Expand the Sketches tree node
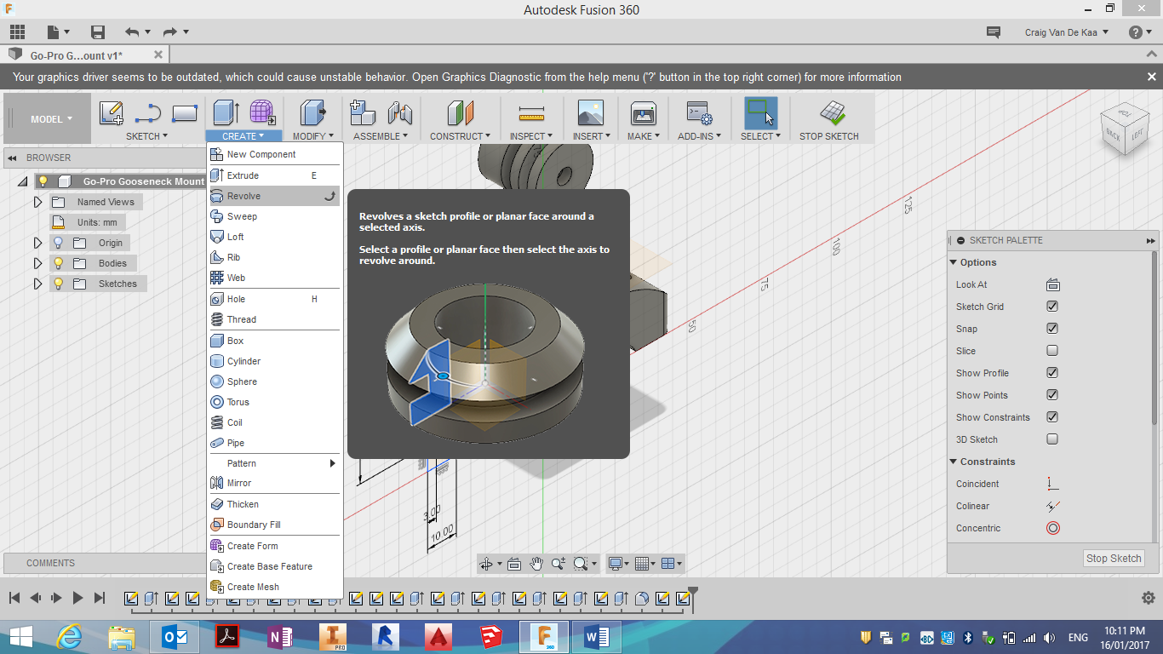 point(37,284)
